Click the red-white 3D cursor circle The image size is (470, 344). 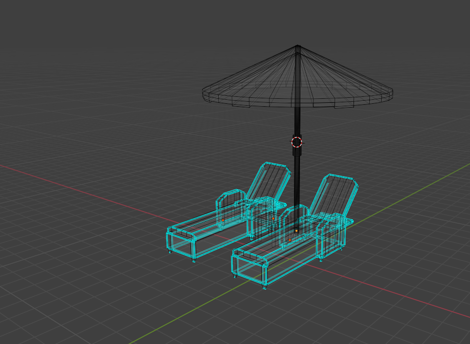pyautogui.click(x=297, y=142)
